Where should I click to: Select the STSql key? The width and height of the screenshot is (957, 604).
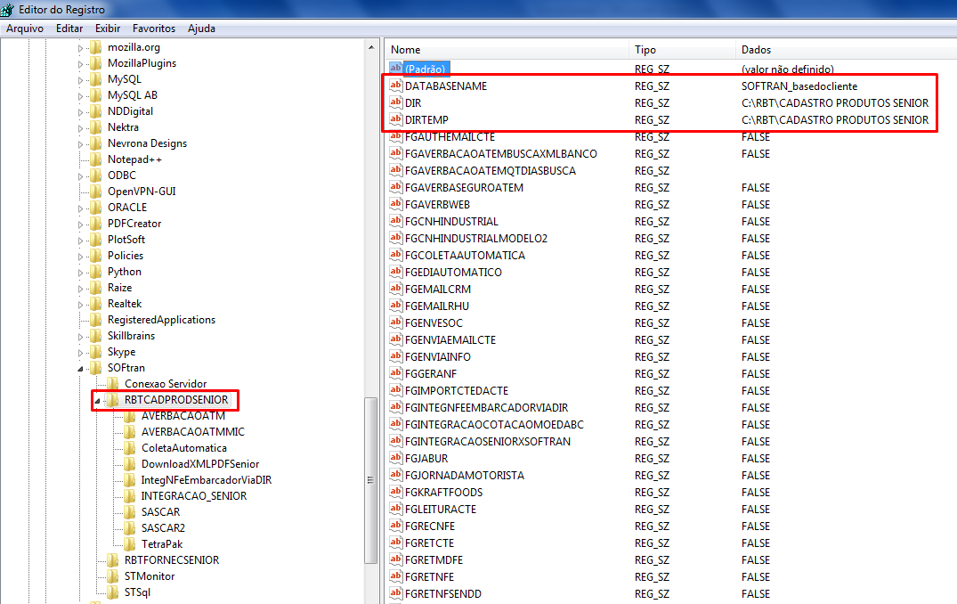pyautogui.click(x=137, y=592)
